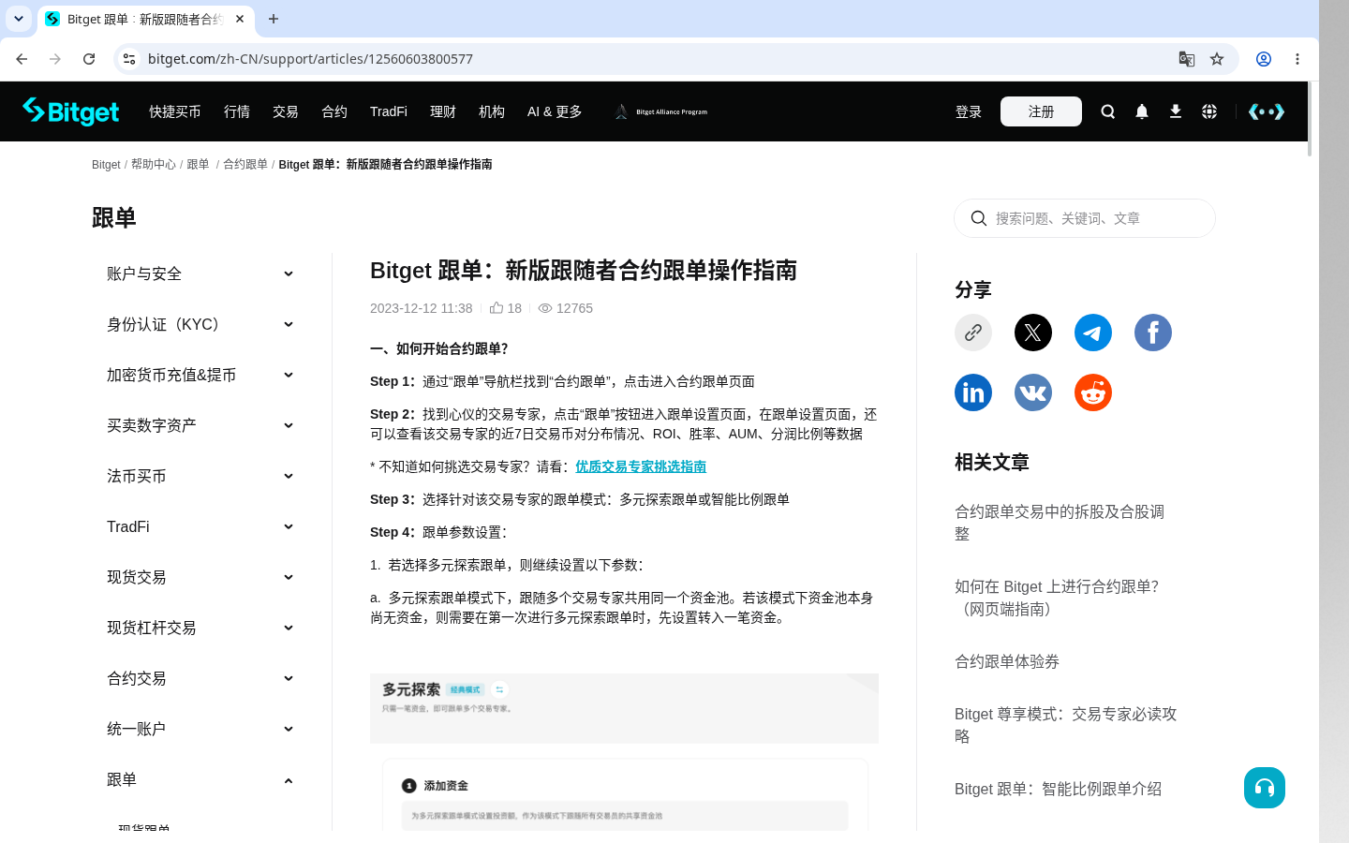Image resolution: width=1349 pixels, height=843 pixels.
Task: Click the 多元探索 screenshot image in article
Action: pyautogui.click(x=624, y=751)
